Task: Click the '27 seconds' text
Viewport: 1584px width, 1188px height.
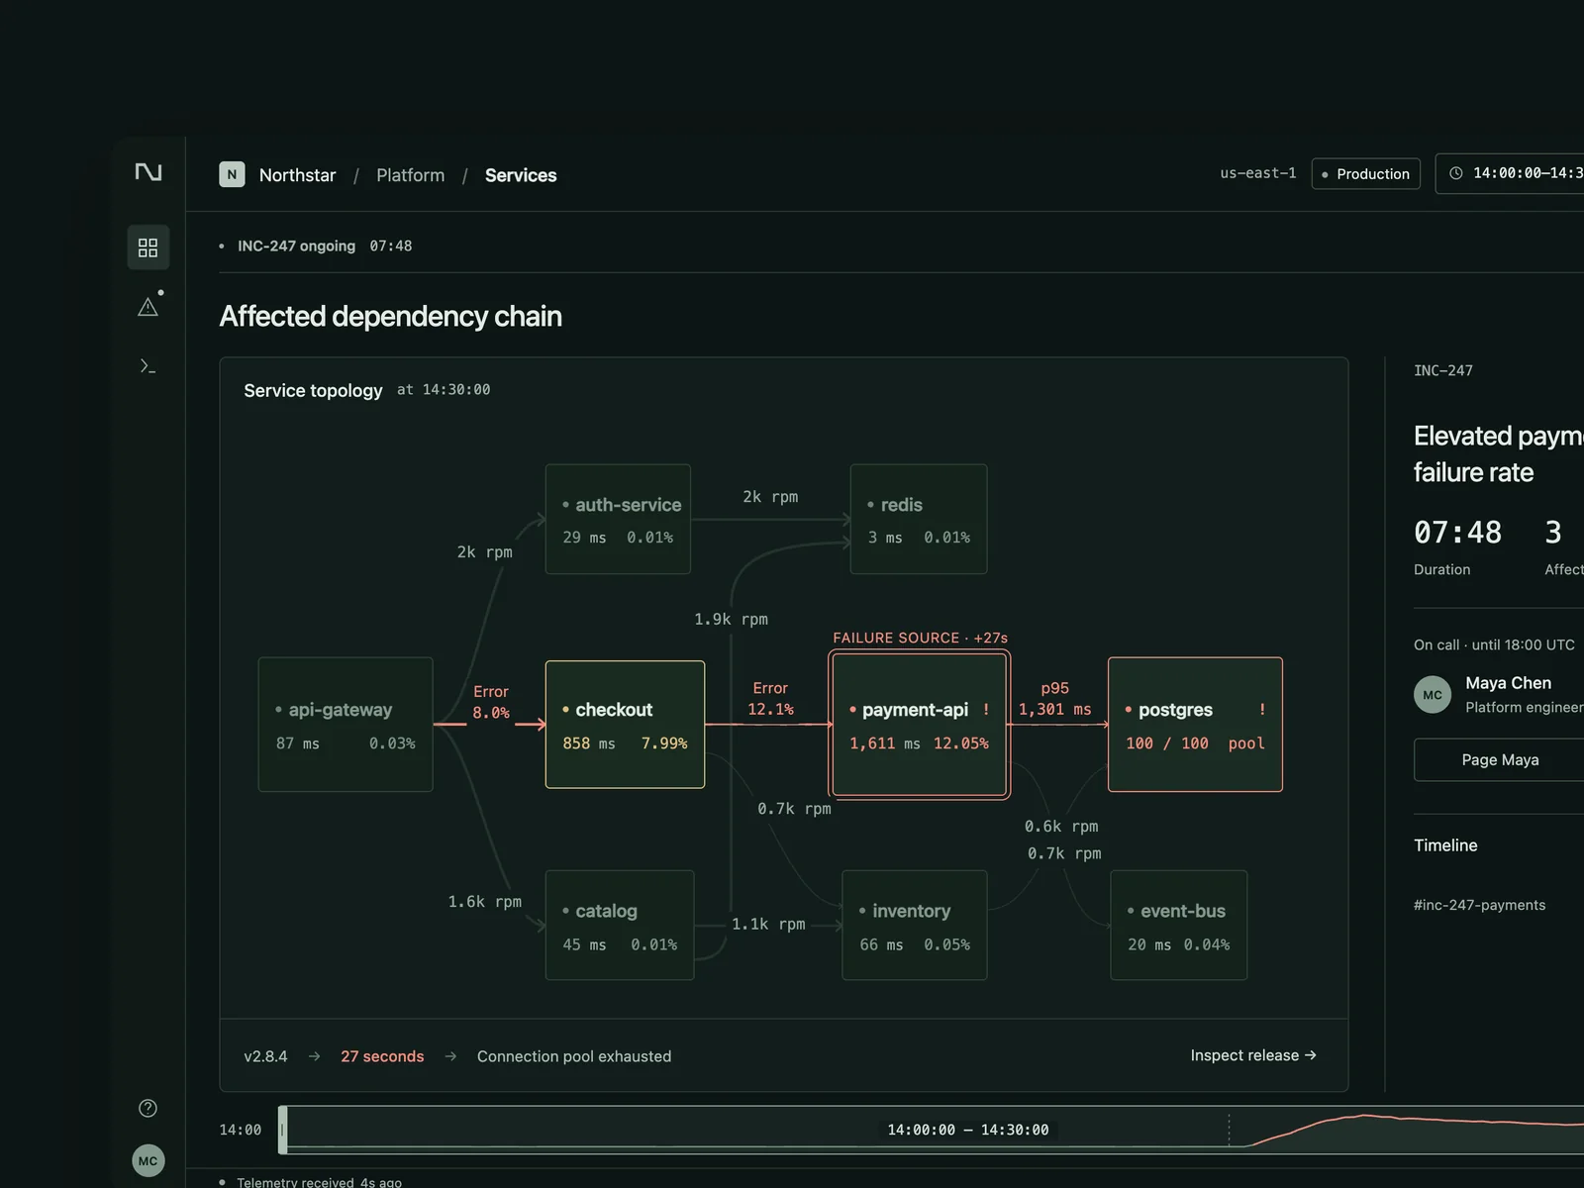Action: [382, 1056]
